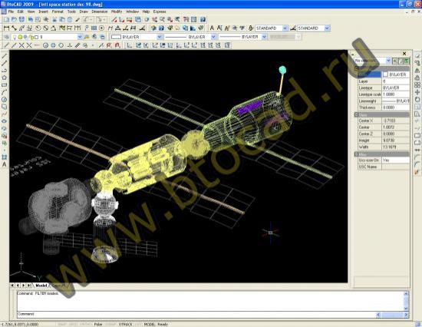
Task: Open the No selection dropdown in Properties
Action: pos(388,61)
